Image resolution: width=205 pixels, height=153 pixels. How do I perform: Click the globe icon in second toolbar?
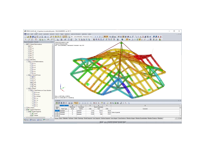tap(122, 40)
